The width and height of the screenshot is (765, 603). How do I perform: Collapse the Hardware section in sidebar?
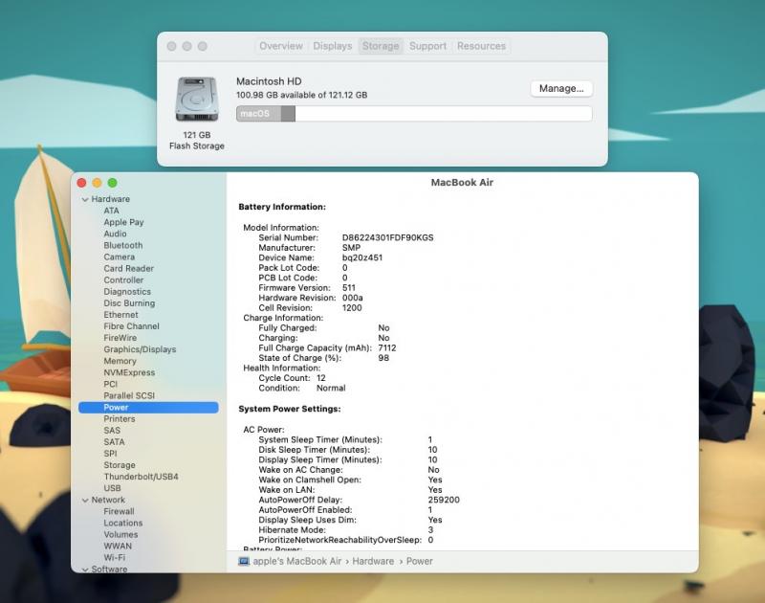pyautogui.click(x=83, y=199)
